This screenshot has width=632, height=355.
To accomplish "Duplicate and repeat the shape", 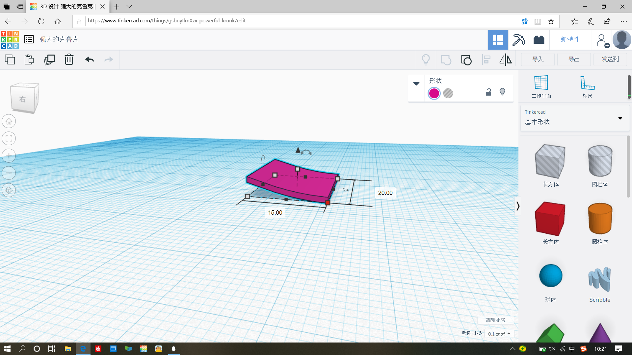I will point(49,59).
